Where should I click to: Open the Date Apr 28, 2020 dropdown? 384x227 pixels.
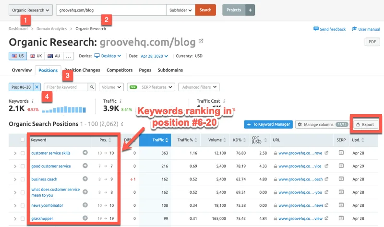[x=154, y=56]
